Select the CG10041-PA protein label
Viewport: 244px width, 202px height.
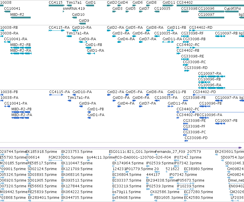point(16,103)
